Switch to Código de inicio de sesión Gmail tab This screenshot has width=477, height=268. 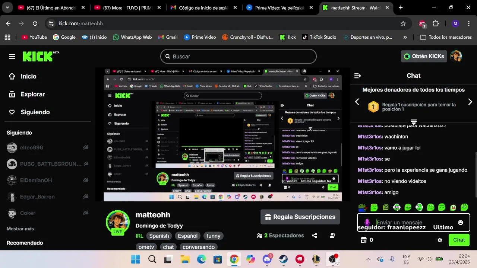click(203, 7)
